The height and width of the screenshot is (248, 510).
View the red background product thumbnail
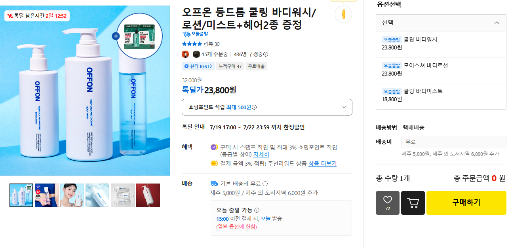point(148,195)
